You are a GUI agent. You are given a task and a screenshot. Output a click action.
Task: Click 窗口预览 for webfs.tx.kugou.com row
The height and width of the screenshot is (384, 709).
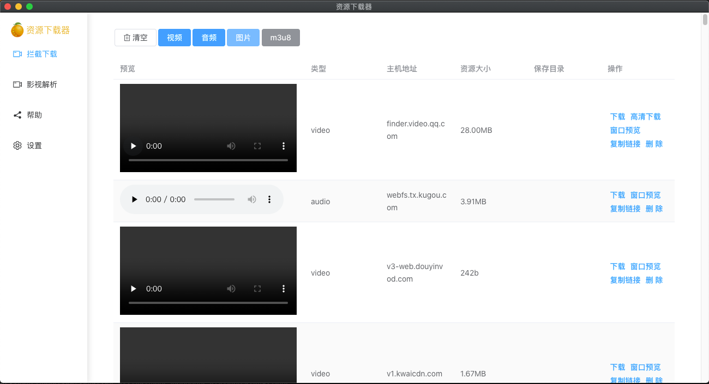coord(646,195)
